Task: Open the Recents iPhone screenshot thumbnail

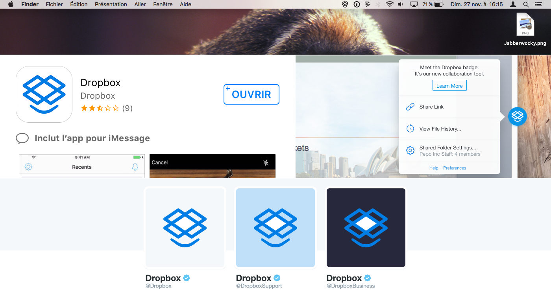Action: pyautogui.click(x=82, y=166)
